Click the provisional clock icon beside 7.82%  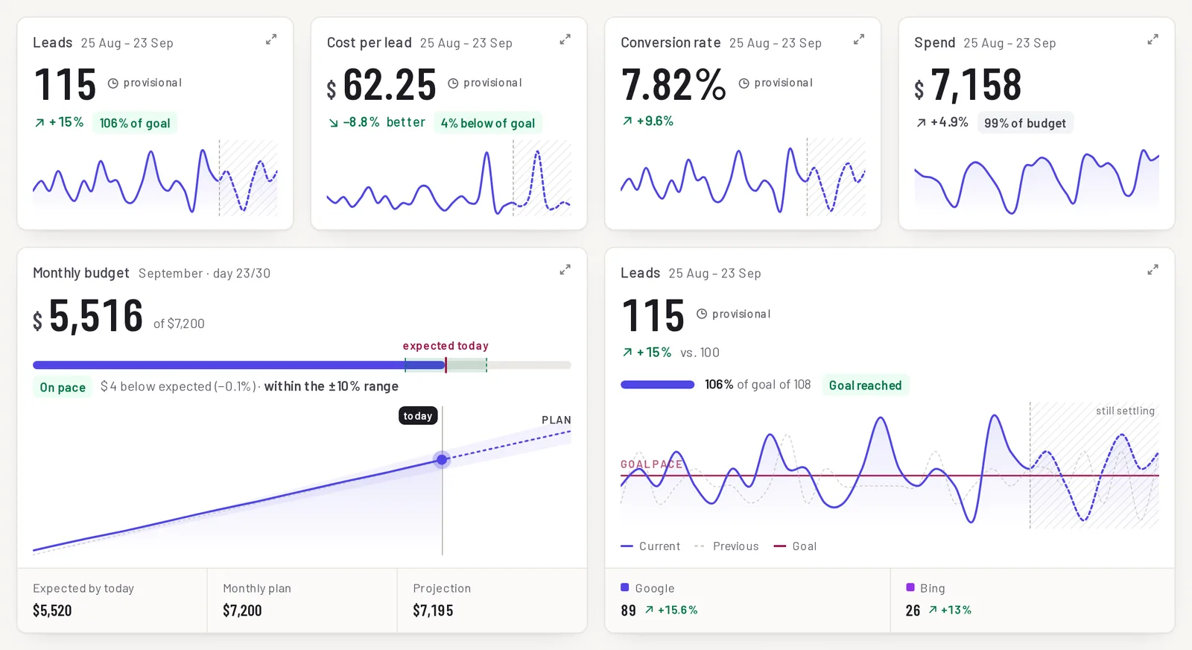click(744, 83)
